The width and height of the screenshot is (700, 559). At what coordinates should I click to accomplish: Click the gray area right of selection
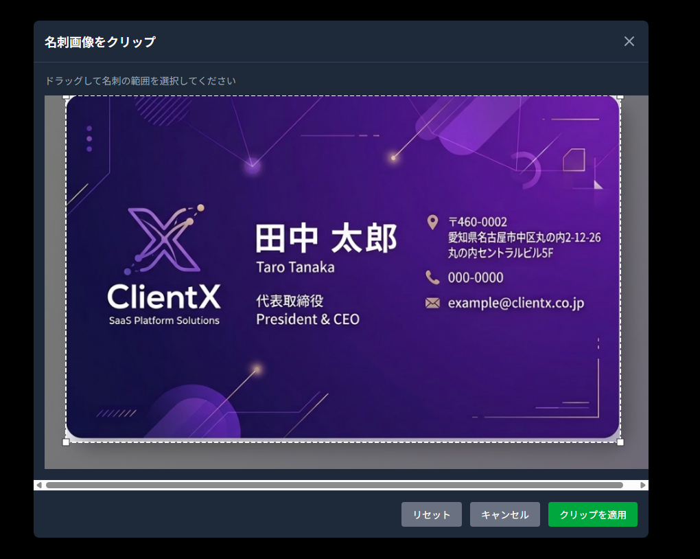pyautogui.click(x=634, y=275)
